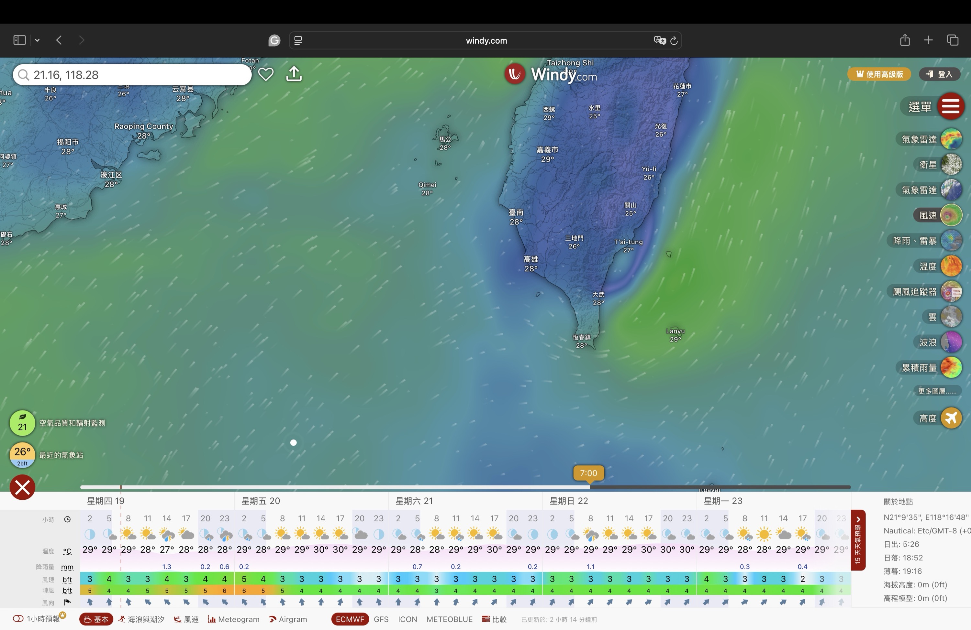The width and height of the screenshot is (971, 630).
Task: Change rainfall unit mm label
Action: (67, 567)
